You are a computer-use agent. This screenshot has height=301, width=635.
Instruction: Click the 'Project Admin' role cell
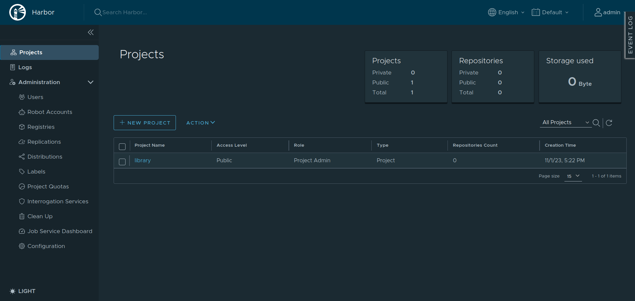pos(312,160)
